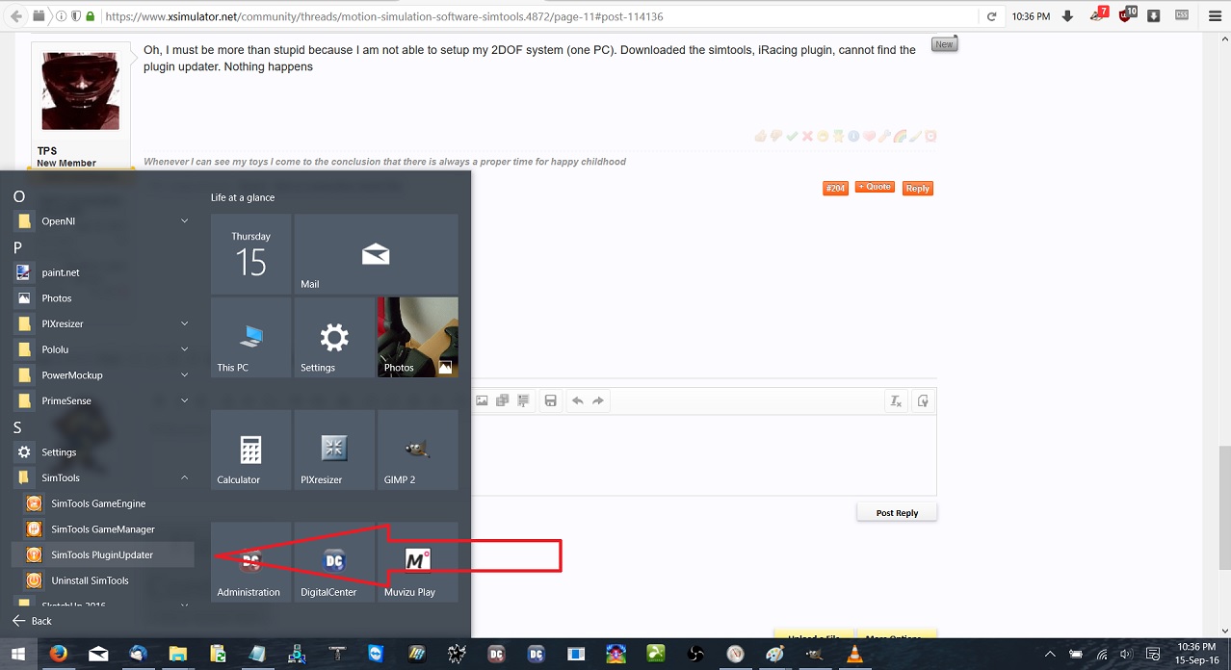Open volume control in system tray

coord(1127,655)
